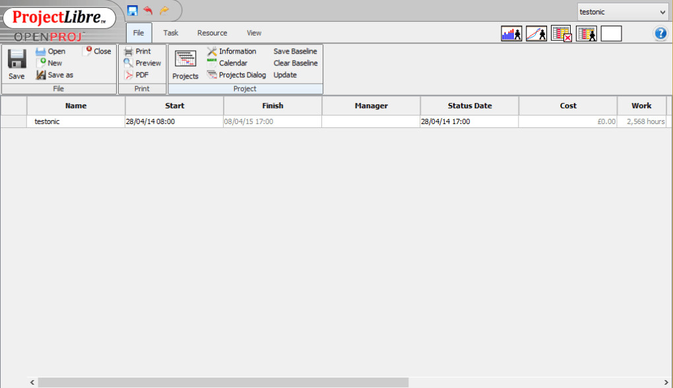
Task: Click the quick-access save icon in title bar
Action: tap(133, 11)
